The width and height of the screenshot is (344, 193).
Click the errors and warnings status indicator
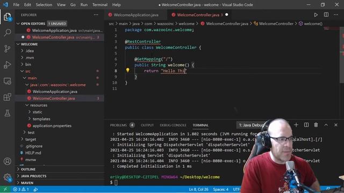tap(21, 189)
